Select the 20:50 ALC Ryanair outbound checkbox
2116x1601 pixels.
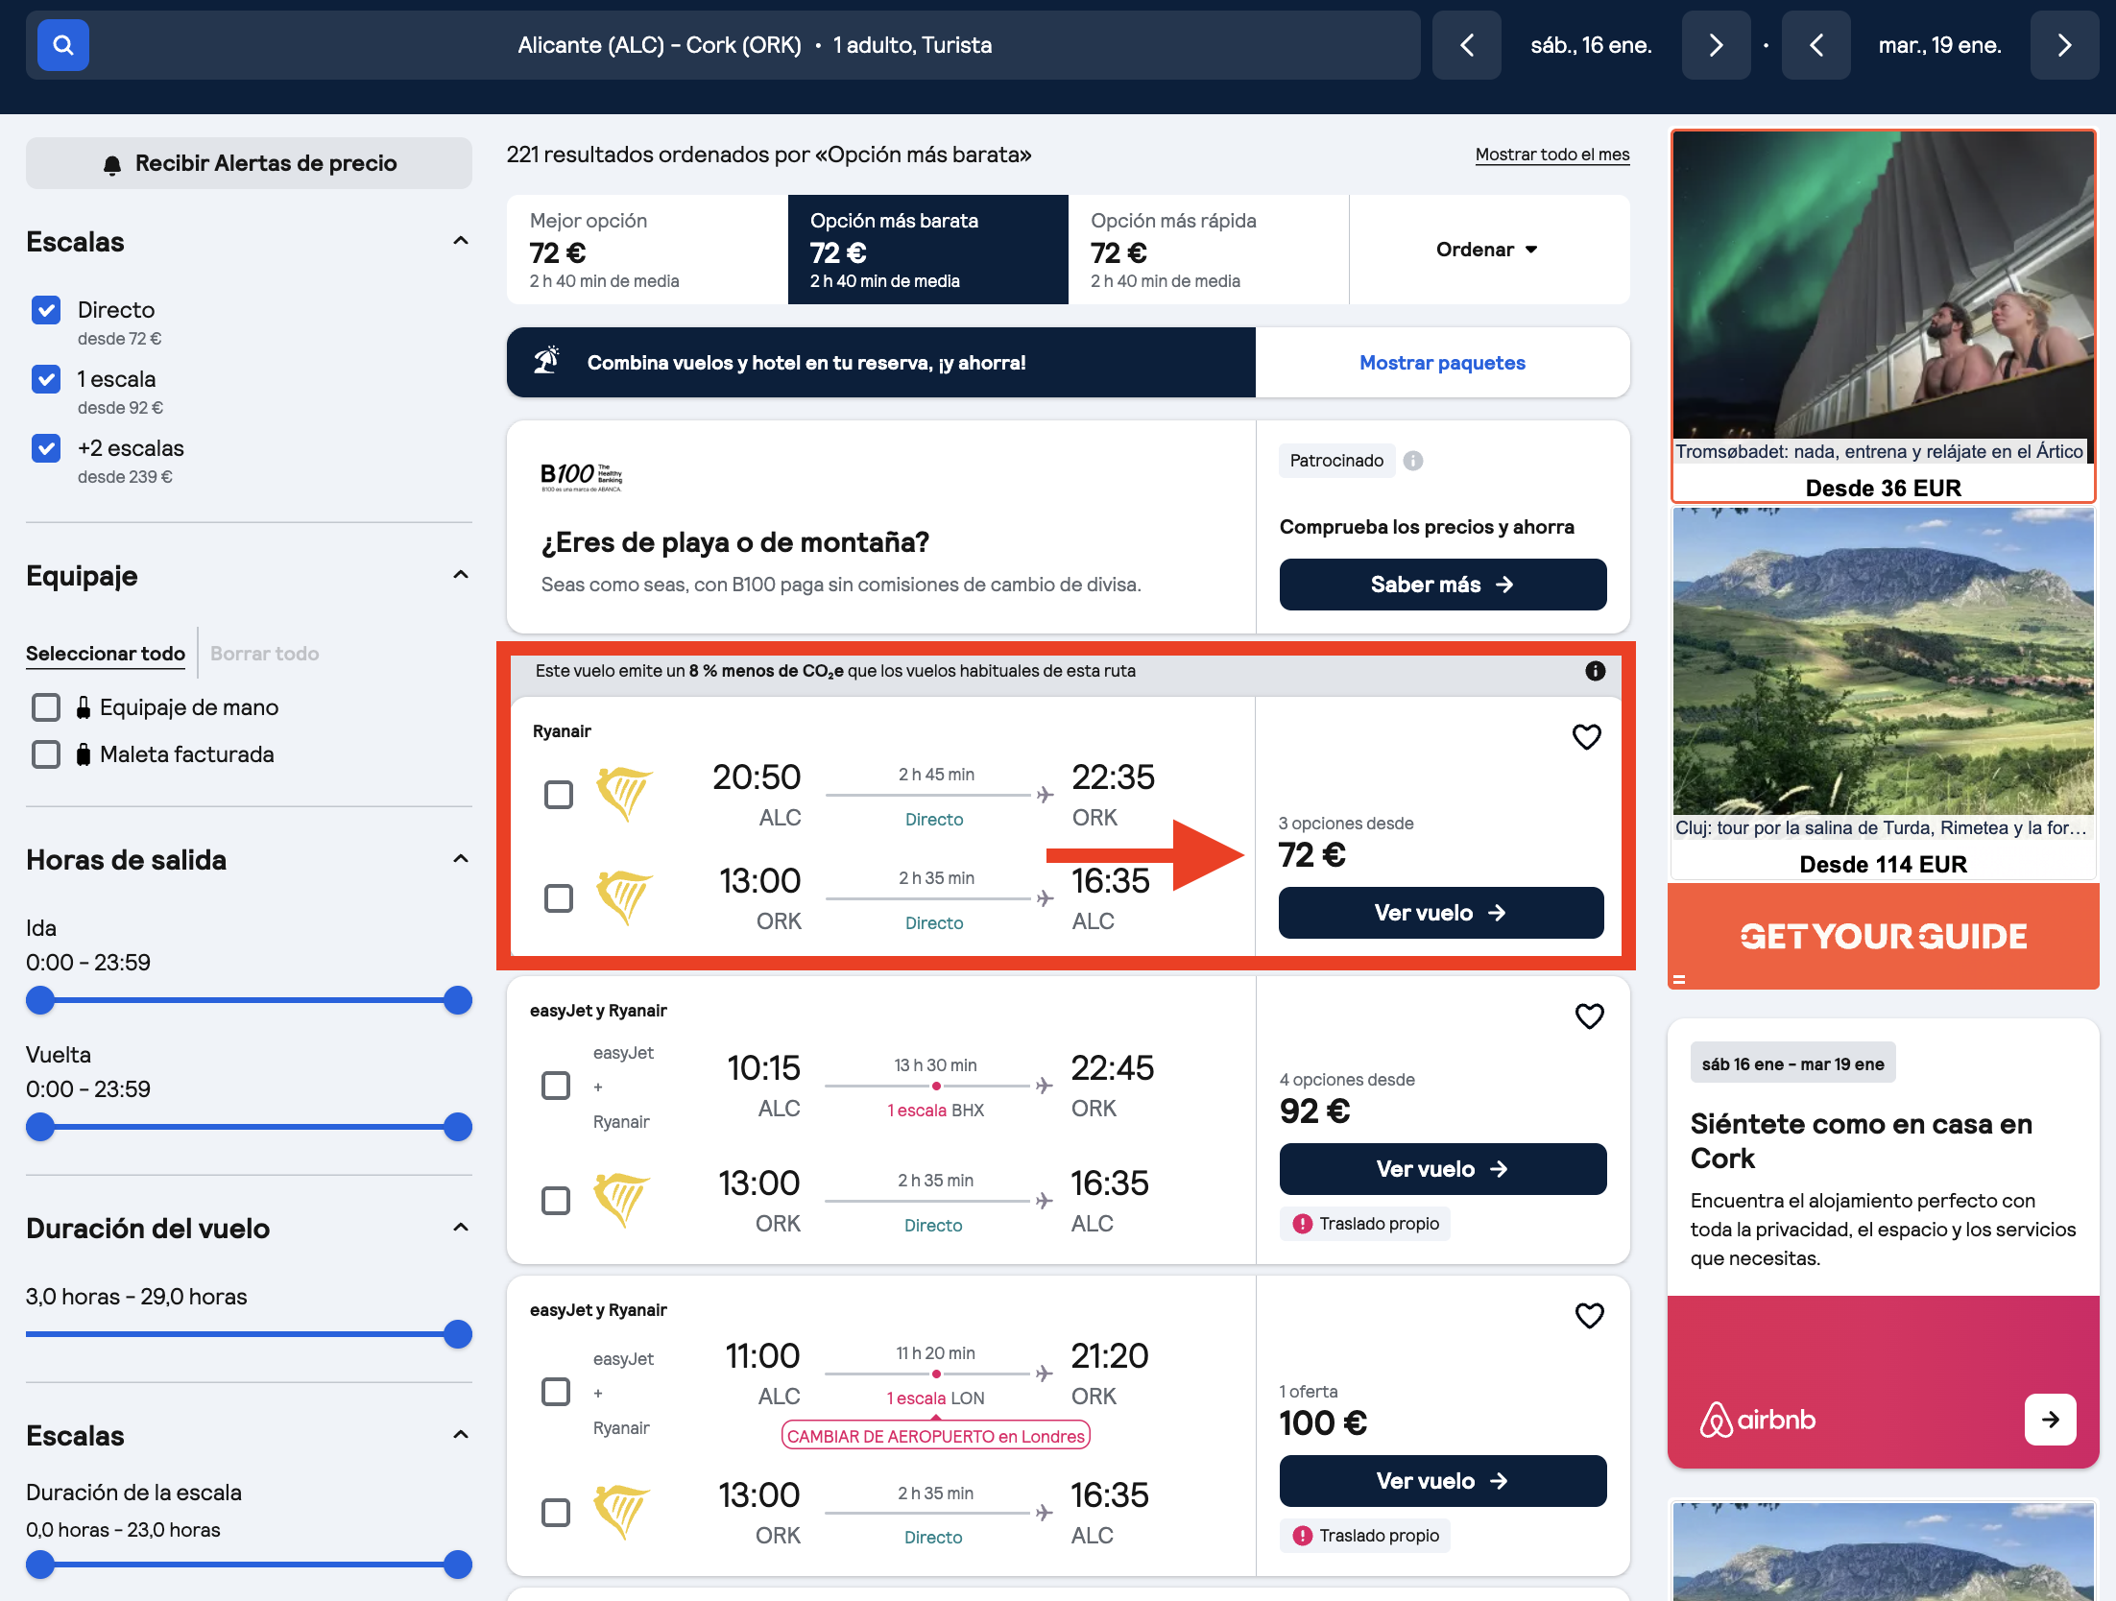[559, 795]
